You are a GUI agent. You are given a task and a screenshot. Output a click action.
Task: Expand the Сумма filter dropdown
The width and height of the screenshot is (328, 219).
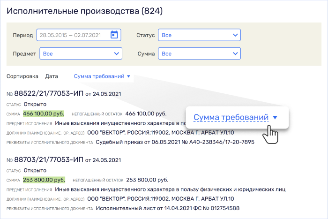(x=199, y=53)
